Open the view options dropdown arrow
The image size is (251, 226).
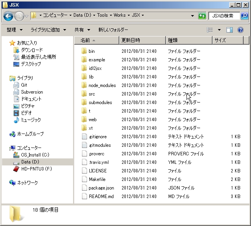(219, 30)
